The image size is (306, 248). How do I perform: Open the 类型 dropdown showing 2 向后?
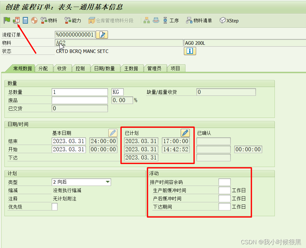pos(108,182)
